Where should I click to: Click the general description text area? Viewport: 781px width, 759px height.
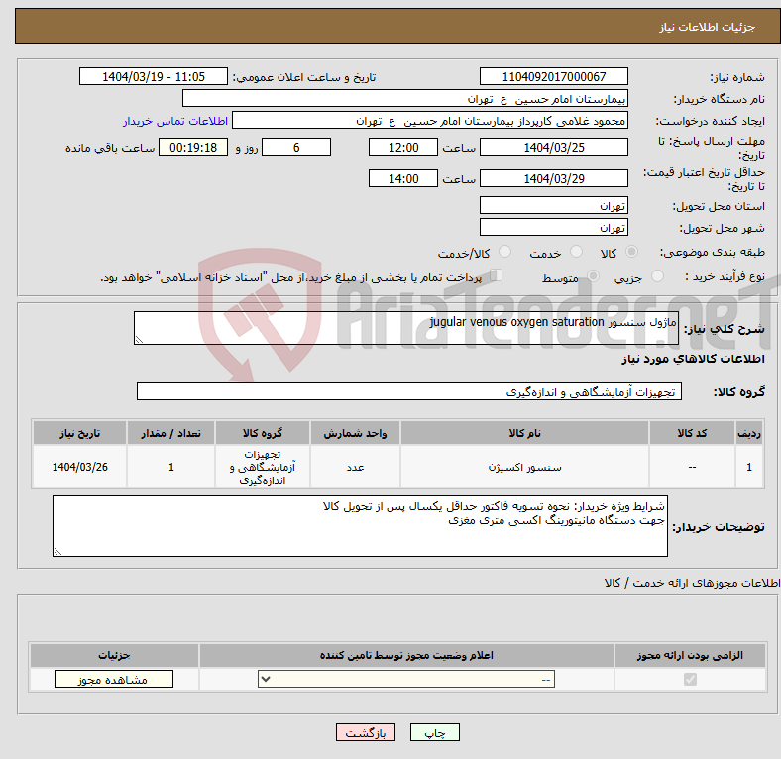[406, 328]
